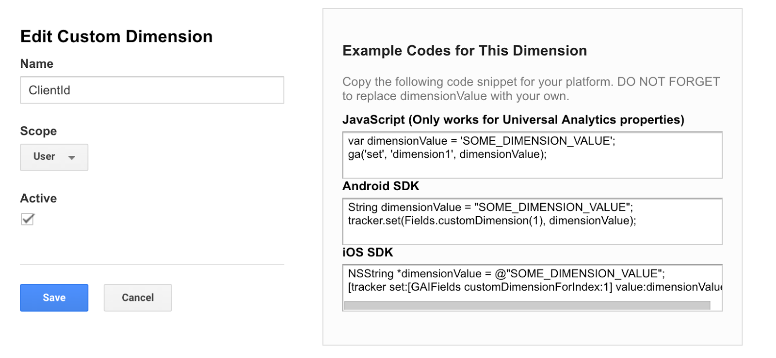The width and height of the screenshot is (776, 358).
Task: Toggle the Active checkbox
Action: coord(28,219)
